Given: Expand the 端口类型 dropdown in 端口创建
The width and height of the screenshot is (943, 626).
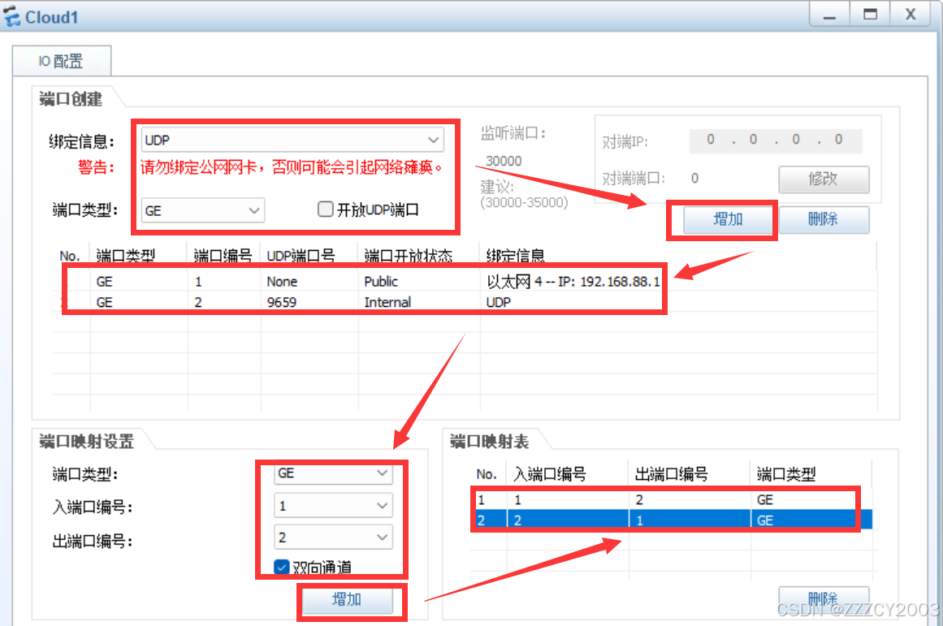Looking at the screenshot, I should click(x=202, y=210).
